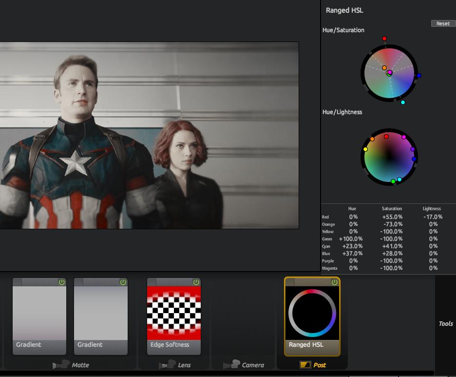Select the red handle on Hue/Lightness wheel
The width and height of the screenshot is (456, 377).
(x=386, y=137)
